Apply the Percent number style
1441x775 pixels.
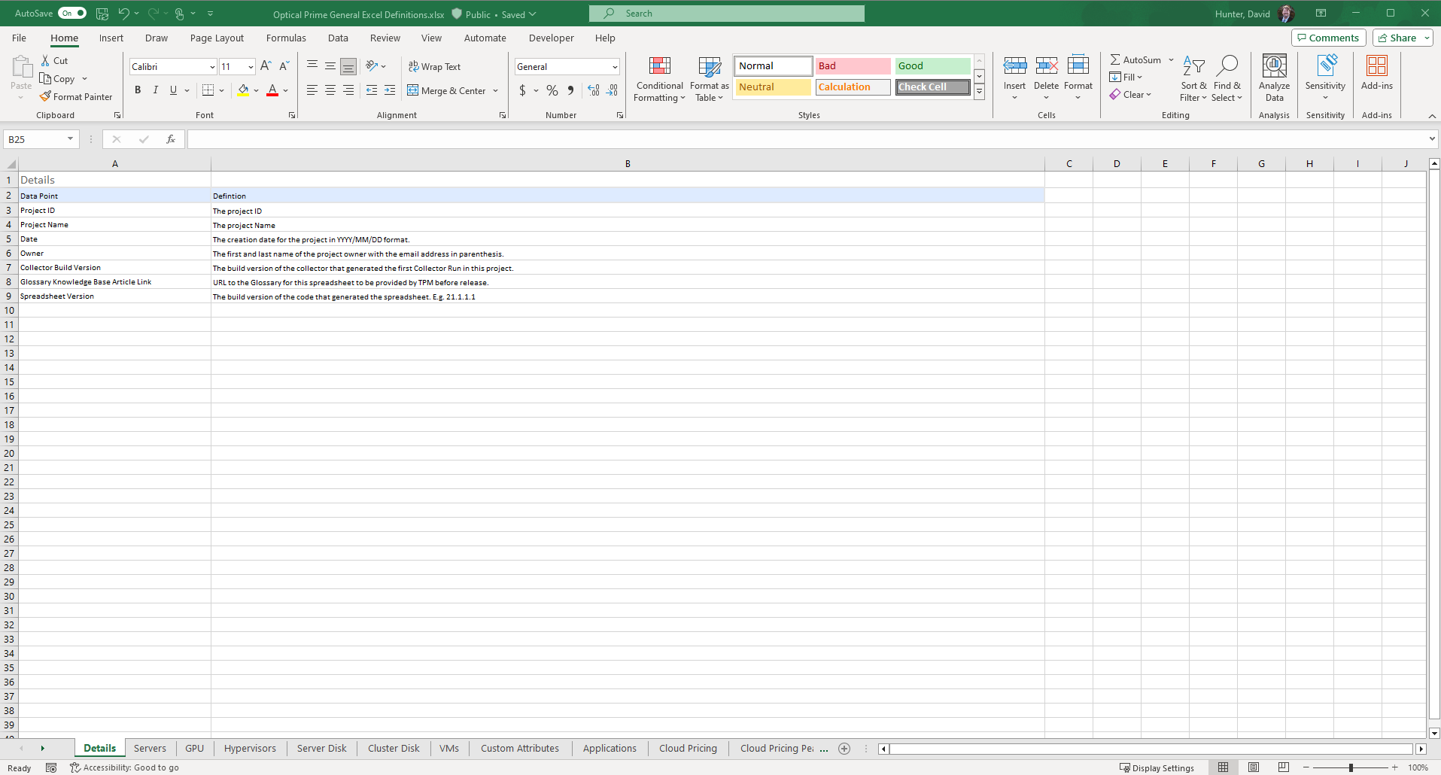[552, 90]
